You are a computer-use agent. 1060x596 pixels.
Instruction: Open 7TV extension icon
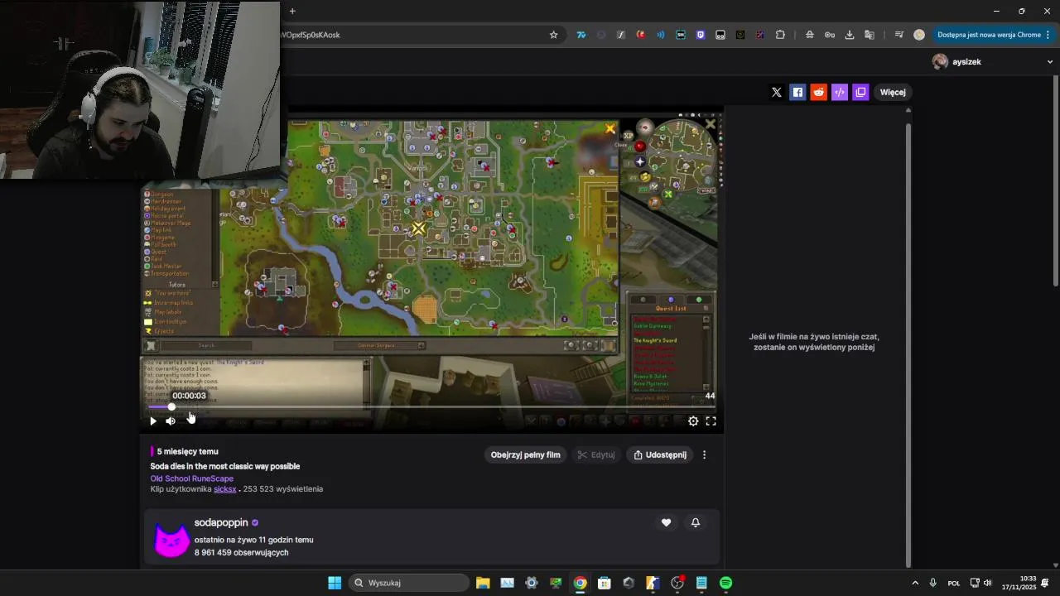click(x=581, y=35)
